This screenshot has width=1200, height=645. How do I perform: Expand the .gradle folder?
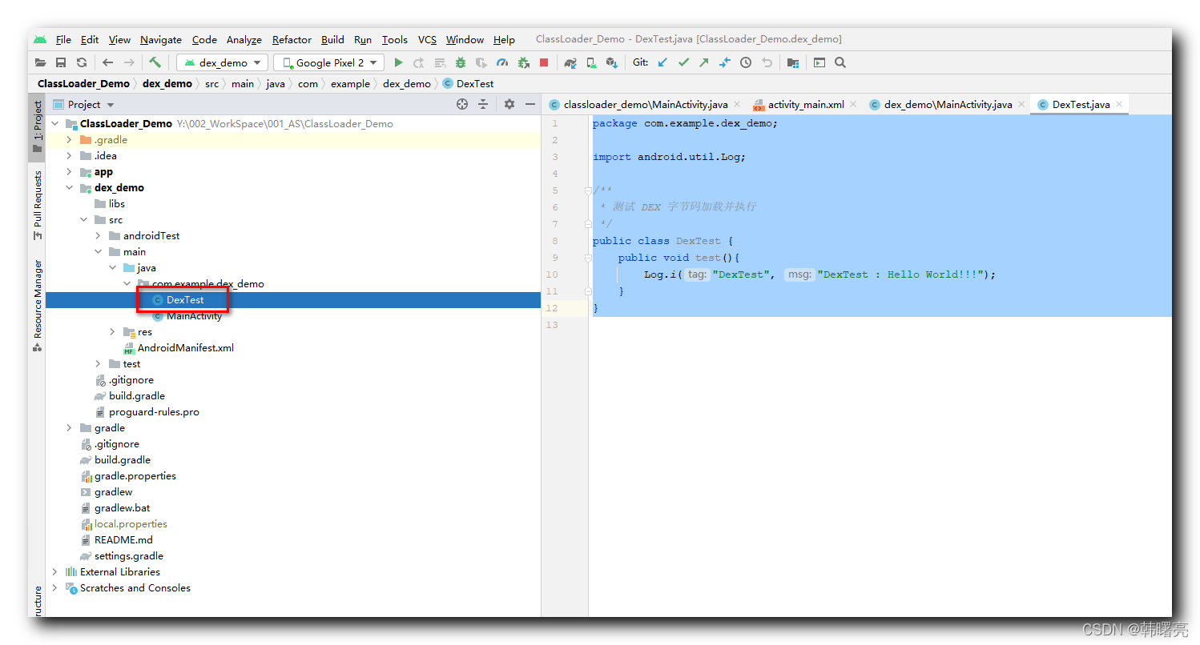[x=69, y=140]
